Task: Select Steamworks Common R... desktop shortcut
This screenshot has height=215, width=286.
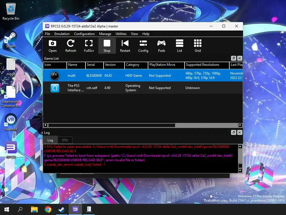Action: (11, 97)
